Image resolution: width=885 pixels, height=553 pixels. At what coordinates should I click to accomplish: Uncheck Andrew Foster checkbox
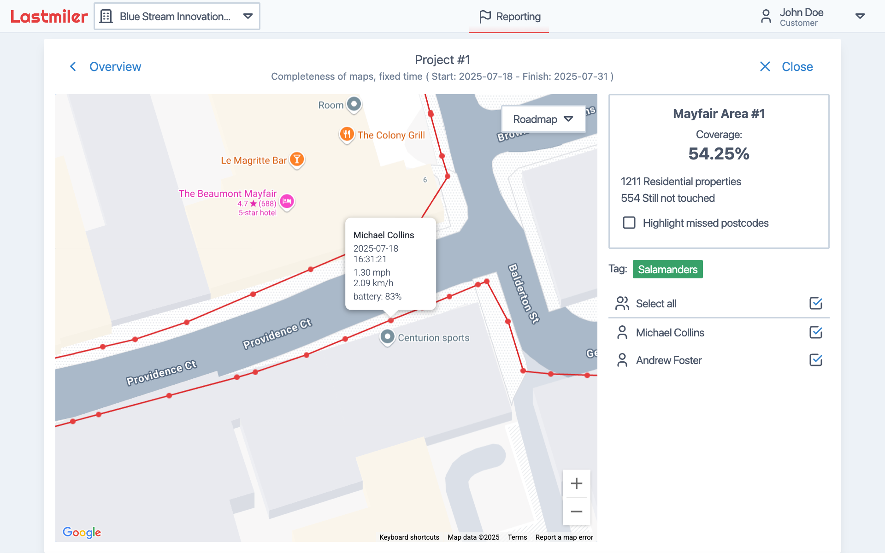pos(815,360)
